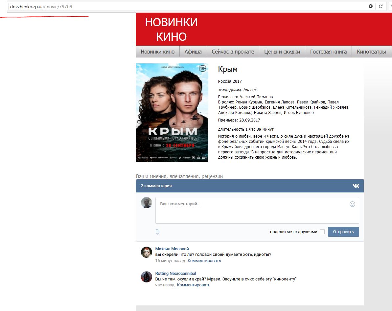The height and width of the screenshot is (311, 392).
Task: Go to 'Кинотеатры' menu item
Action: tap(371, 52)
